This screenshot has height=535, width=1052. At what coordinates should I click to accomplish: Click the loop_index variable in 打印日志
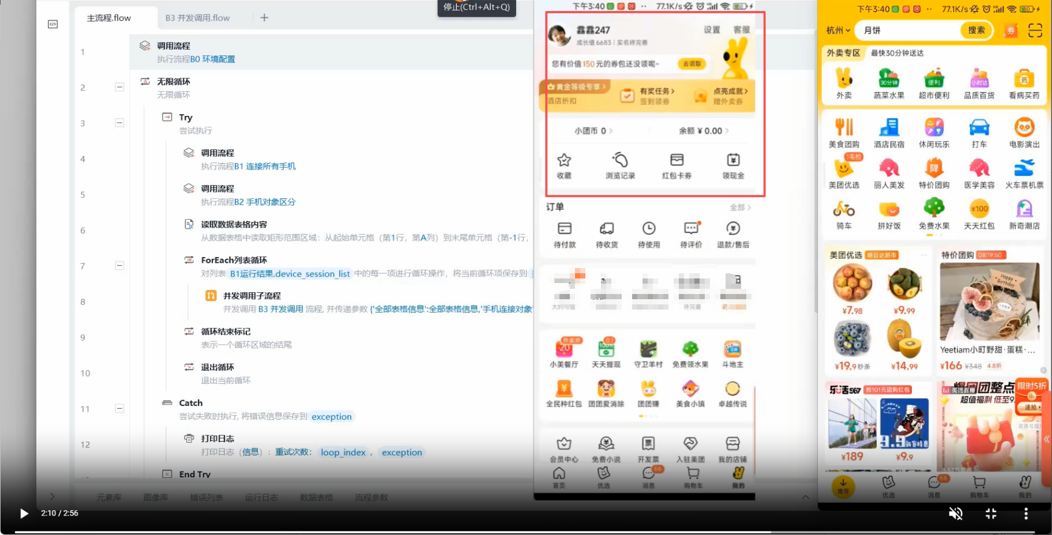[x=343, y=453]
